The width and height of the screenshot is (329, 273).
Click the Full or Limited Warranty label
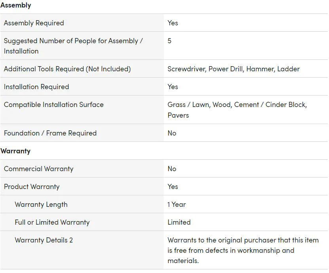tap(52, 222)
